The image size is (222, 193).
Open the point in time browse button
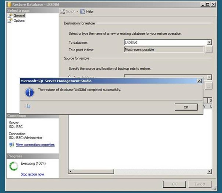pos(208,50)
